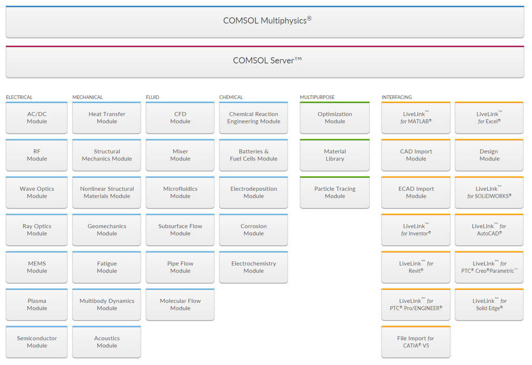Open the Geomechanics Module tile
Viewport: 532px width, 365px height.
(x=107, y=230)
